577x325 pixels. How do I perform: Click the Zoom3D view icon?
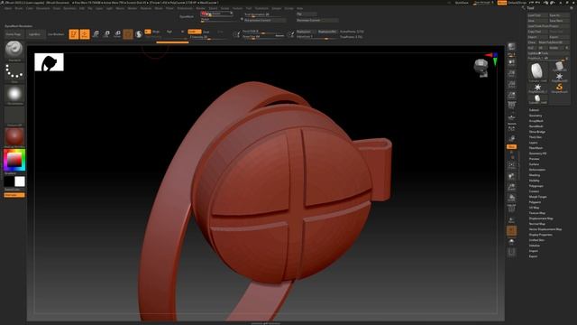(511, 187)
